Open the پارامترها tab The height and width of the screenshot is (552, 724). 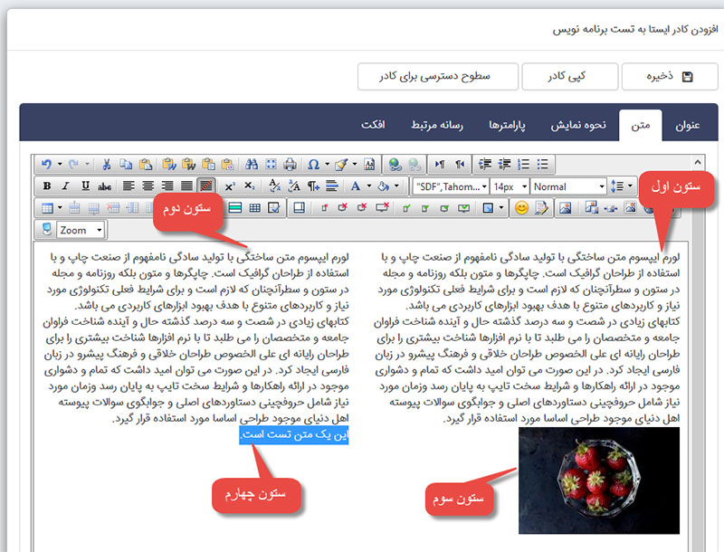coord(509,124)
